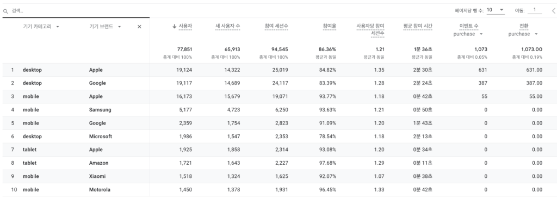This screenshot has width=557, height=198.
Task: Sort by 사용자당 참여 세션수 column
Action: pyautogui.click(x=370, y=30)
